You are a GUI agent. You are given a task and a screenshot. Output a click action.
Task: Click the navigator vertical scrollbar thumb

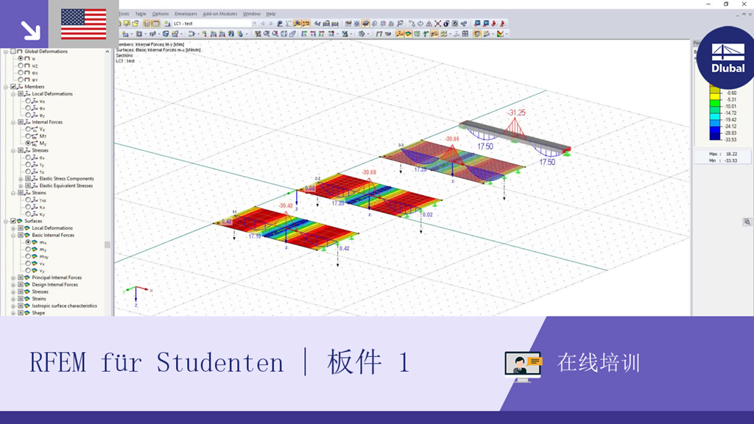[108, 244]
